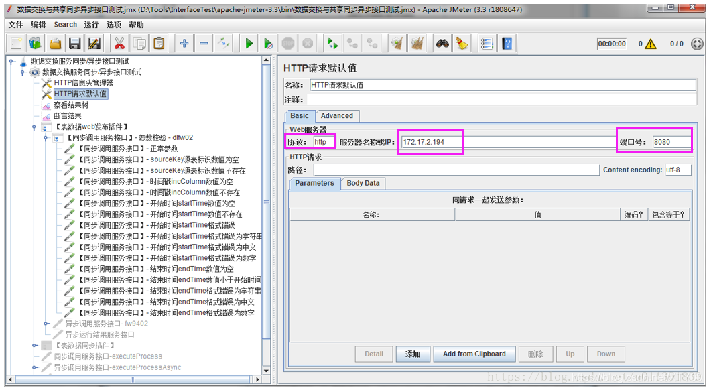Open the 运行 menu
The image size is (709, 390).
tap(91, 25)
